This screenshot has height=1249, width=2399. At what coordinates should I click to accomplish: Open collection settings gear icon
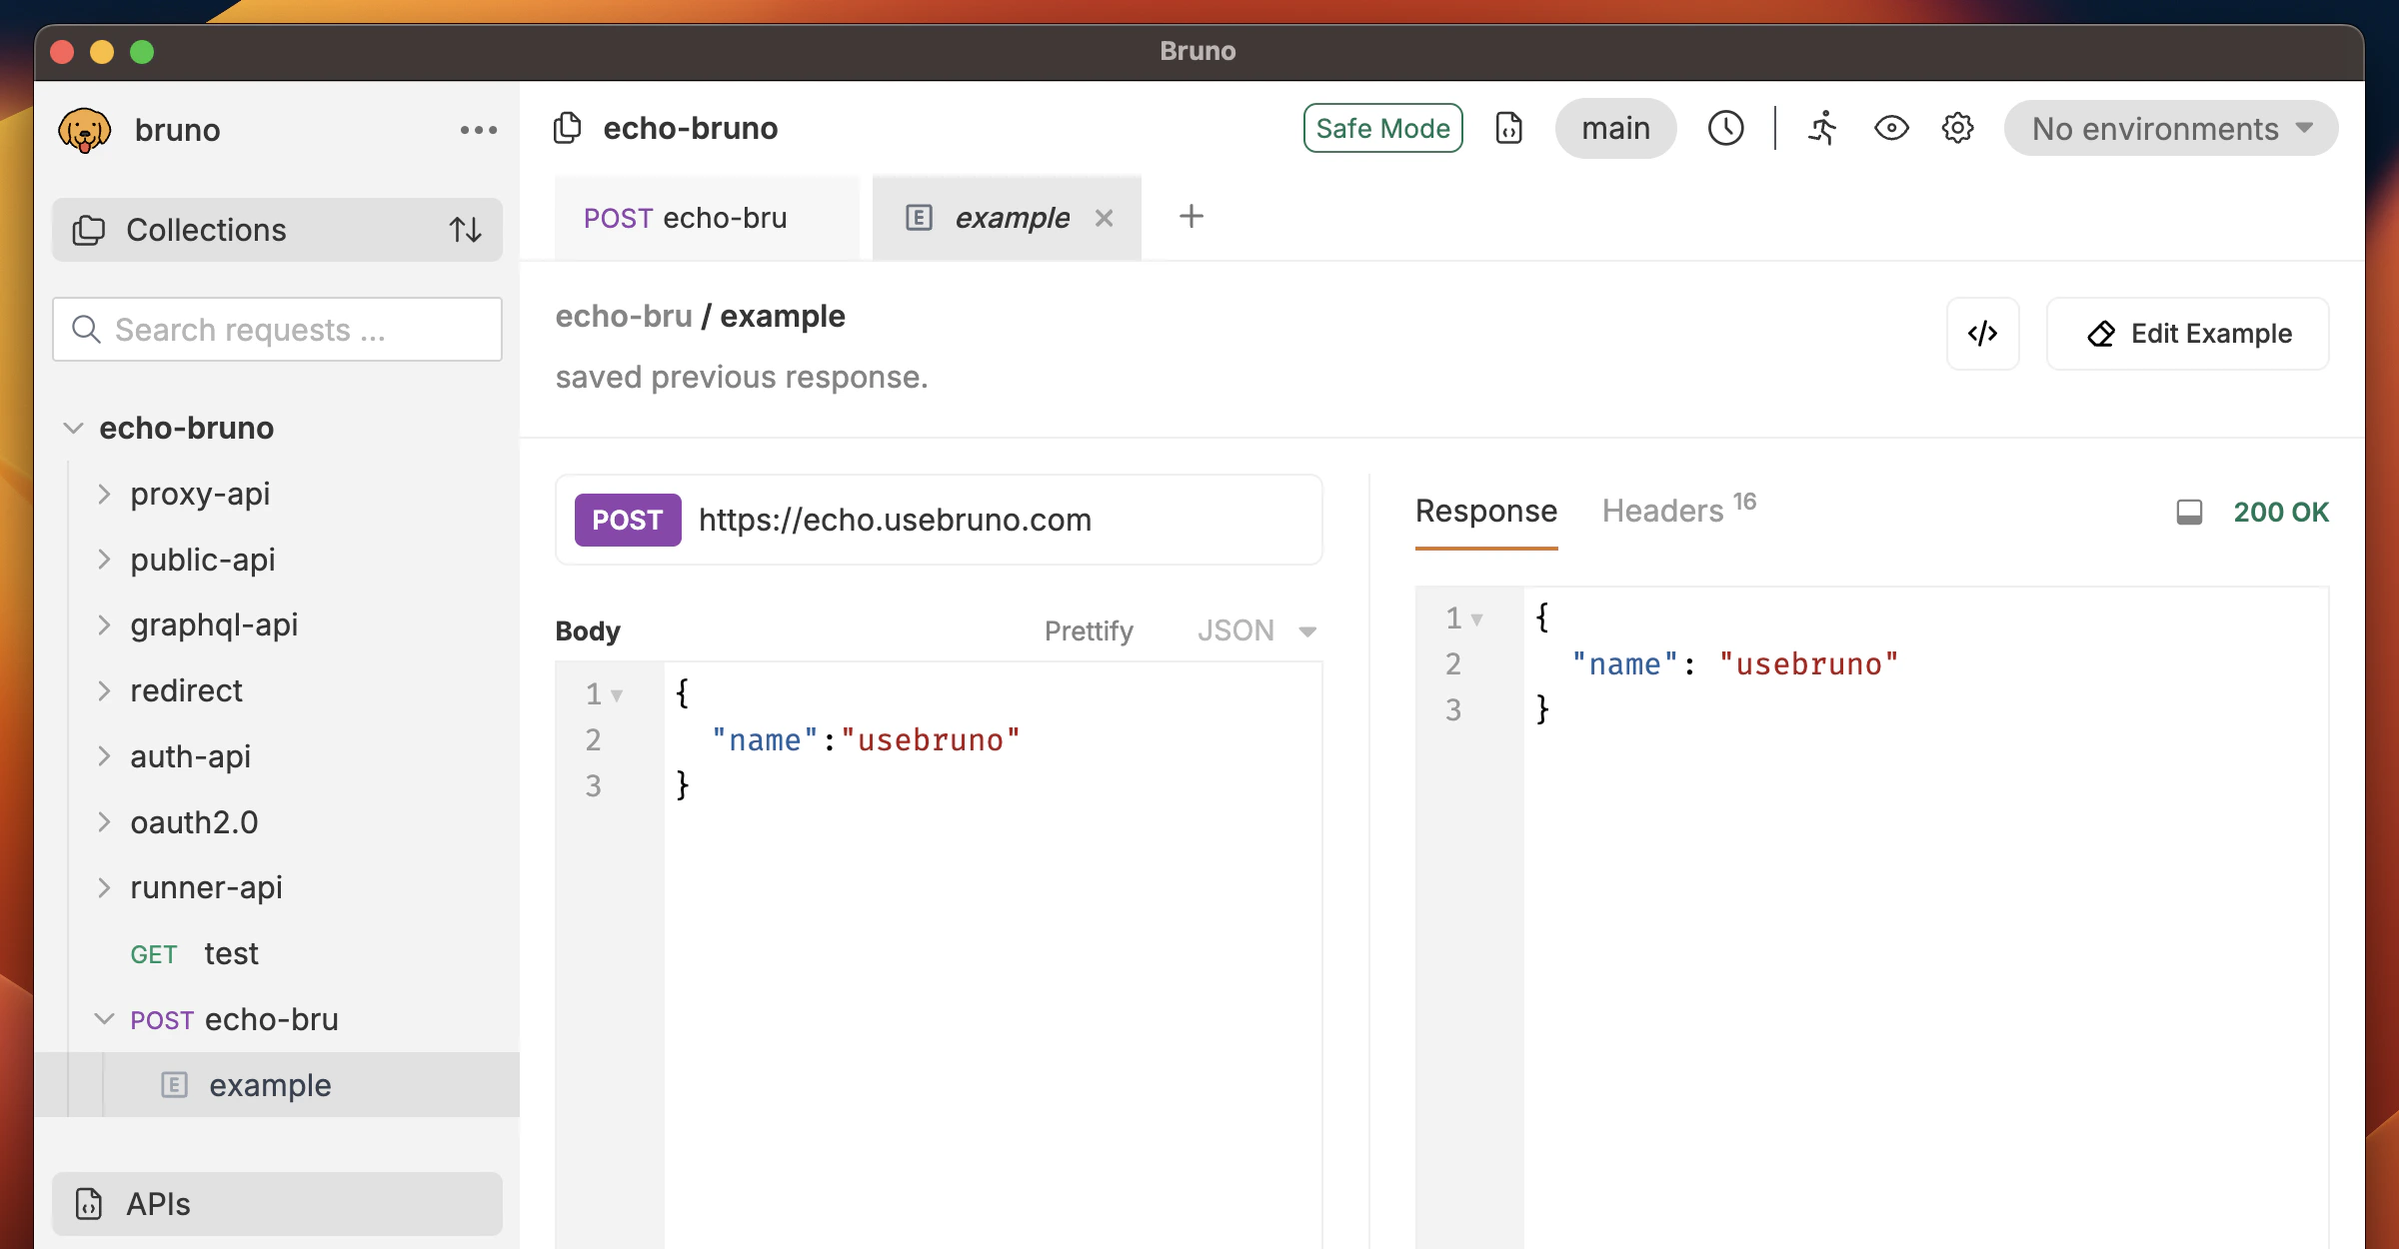pos(1957,128)
